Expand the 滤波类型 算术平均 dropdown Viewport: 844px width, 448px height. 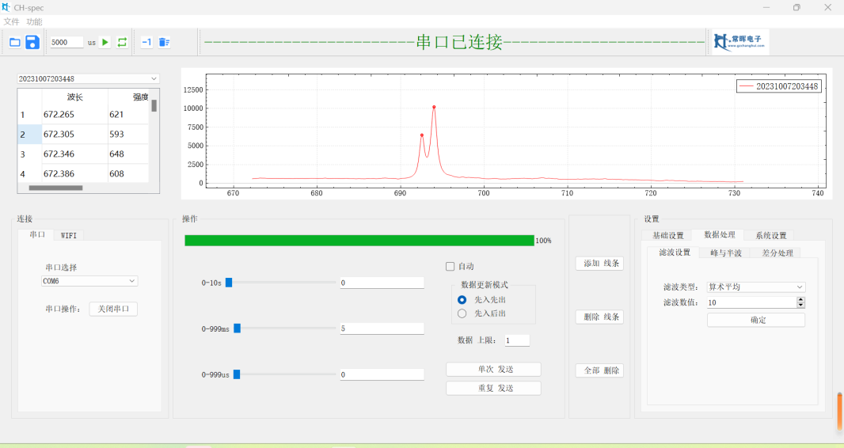coord(756,287)
